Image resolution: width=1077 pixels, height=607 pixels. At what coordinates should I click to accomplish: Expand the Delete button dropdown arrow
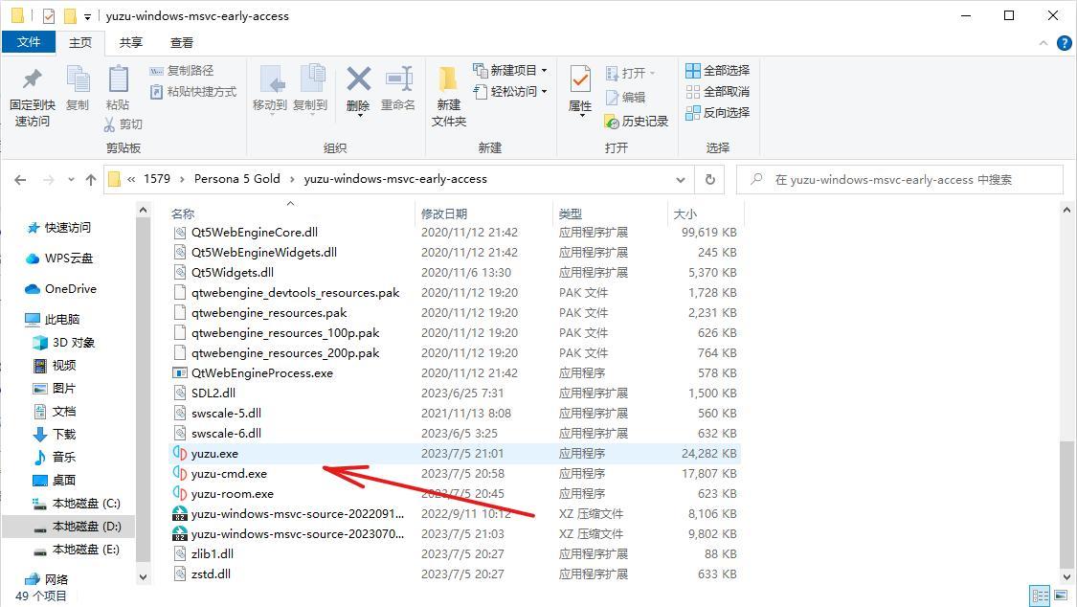point(359,116)
